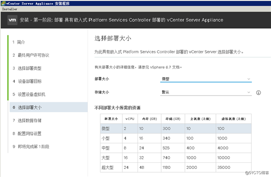Go to step 5 设置设备虚拟机
This screenshot has width=271, height=177.
[x=29, y=94]
